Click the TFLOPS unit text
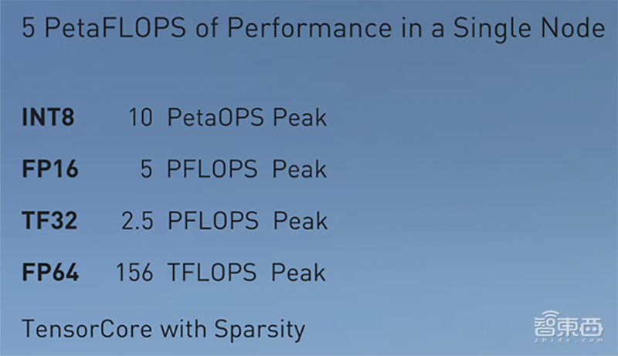 (212, 273)
